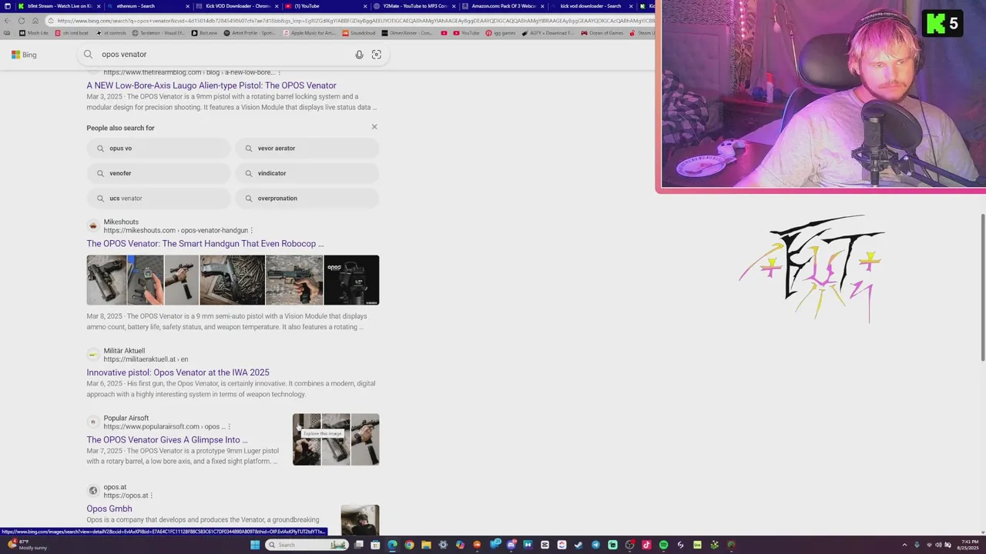Open the Popular Airsoft result image thumbnail

[x=336, y=439]
